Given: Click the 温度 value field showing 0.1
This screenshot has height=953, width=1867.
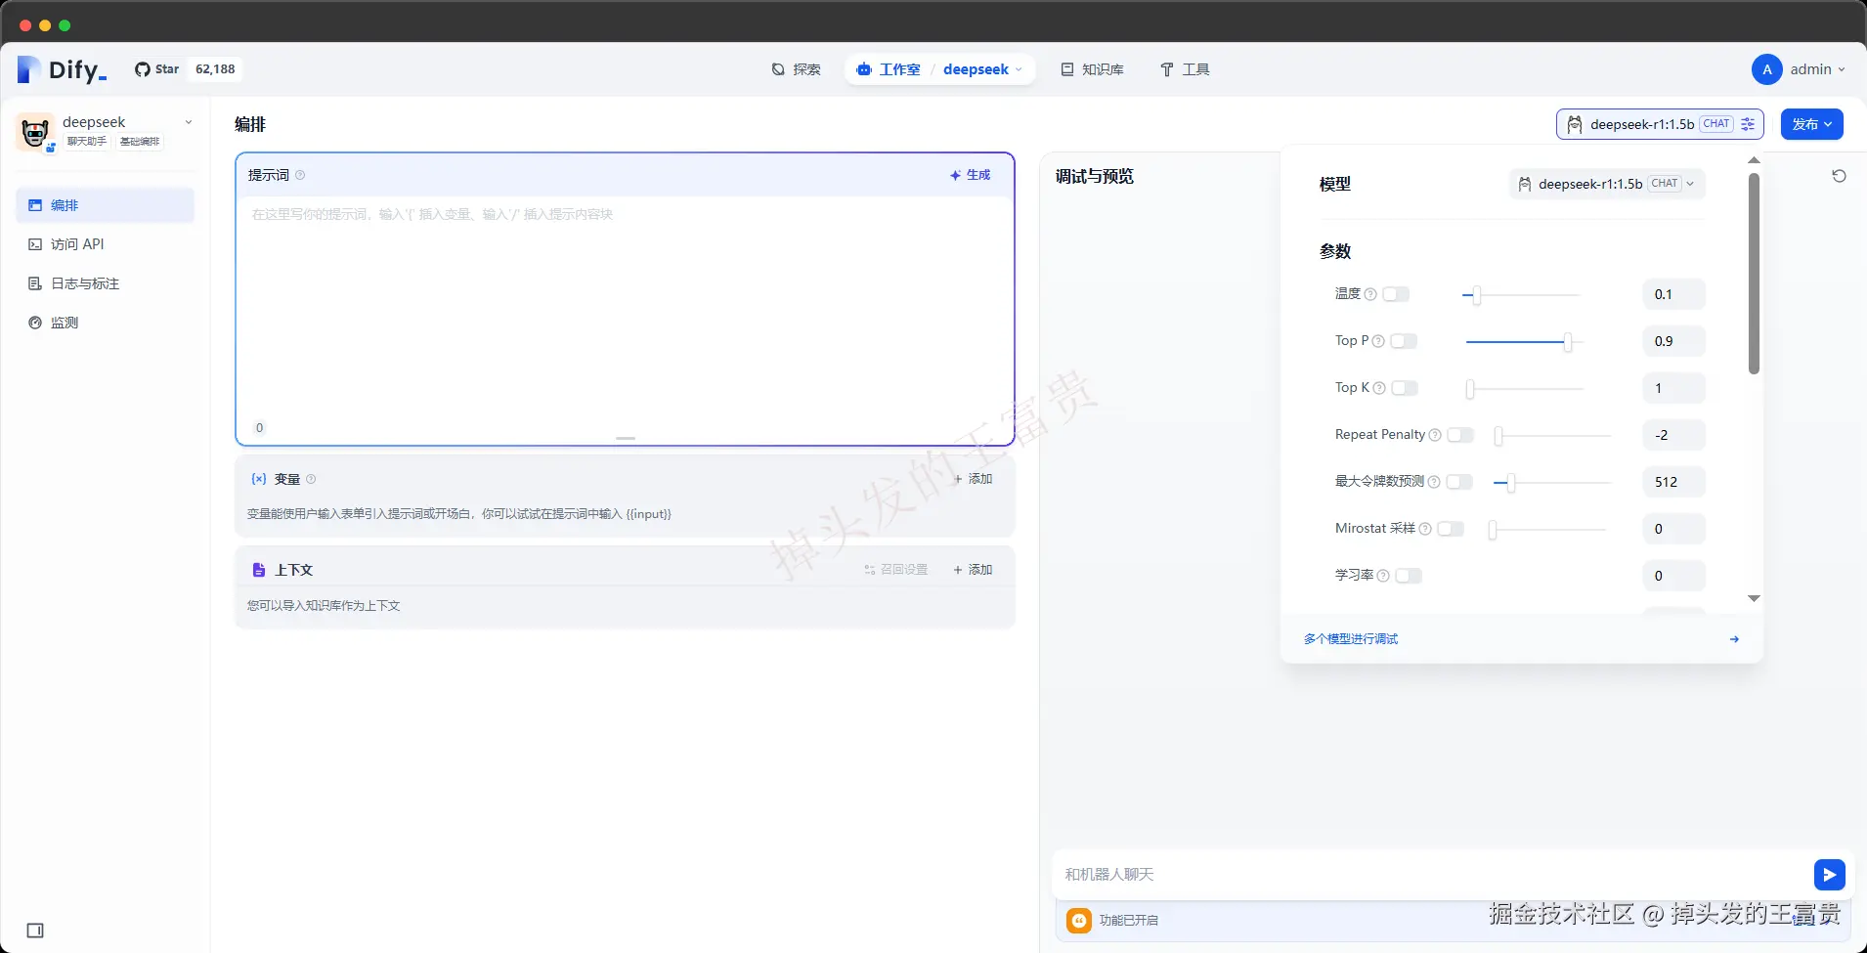Looking at the screenshot, I should 1674,294.
